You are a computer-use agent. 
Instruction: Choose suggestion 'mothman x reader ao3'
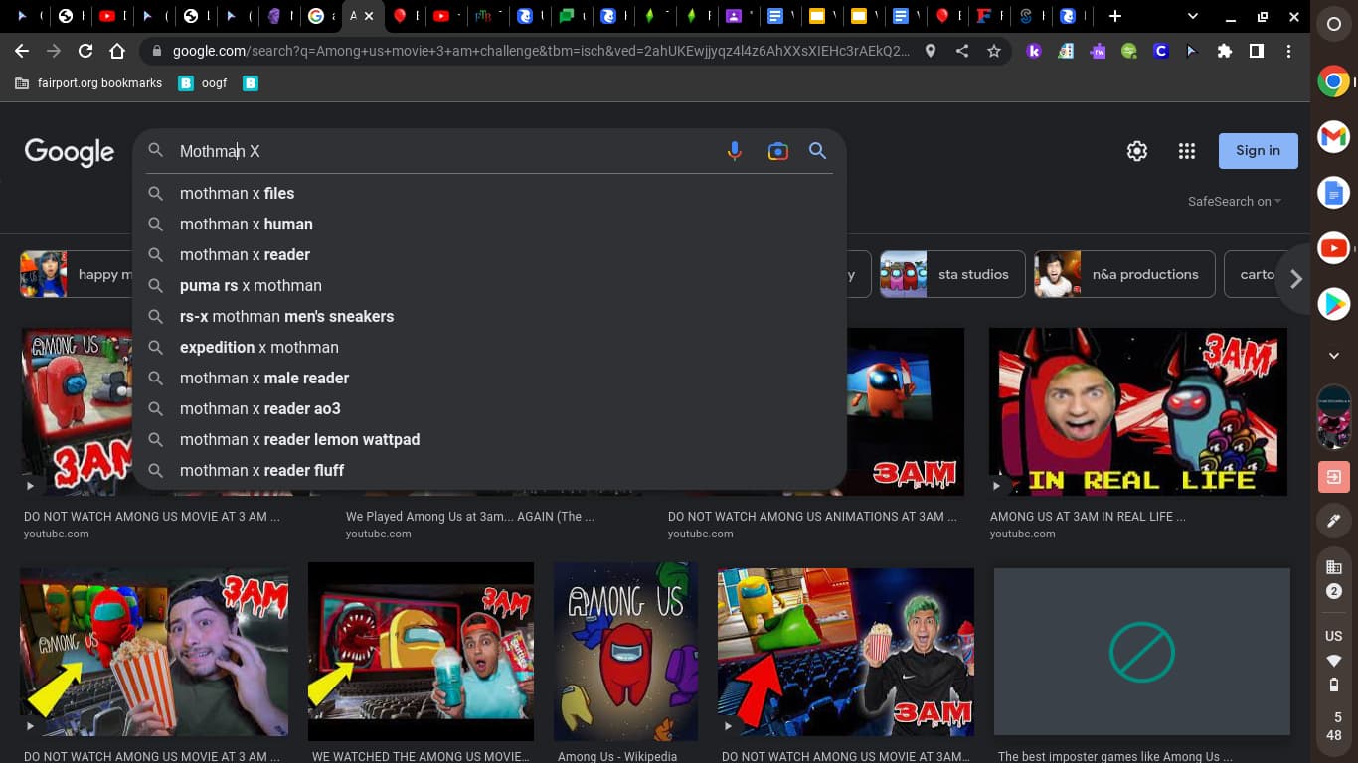tap(489, 408)
